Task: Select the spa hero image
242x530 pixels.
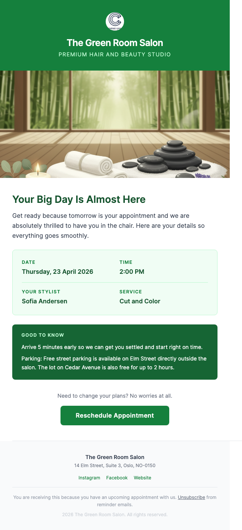Action: coord(115,123)
